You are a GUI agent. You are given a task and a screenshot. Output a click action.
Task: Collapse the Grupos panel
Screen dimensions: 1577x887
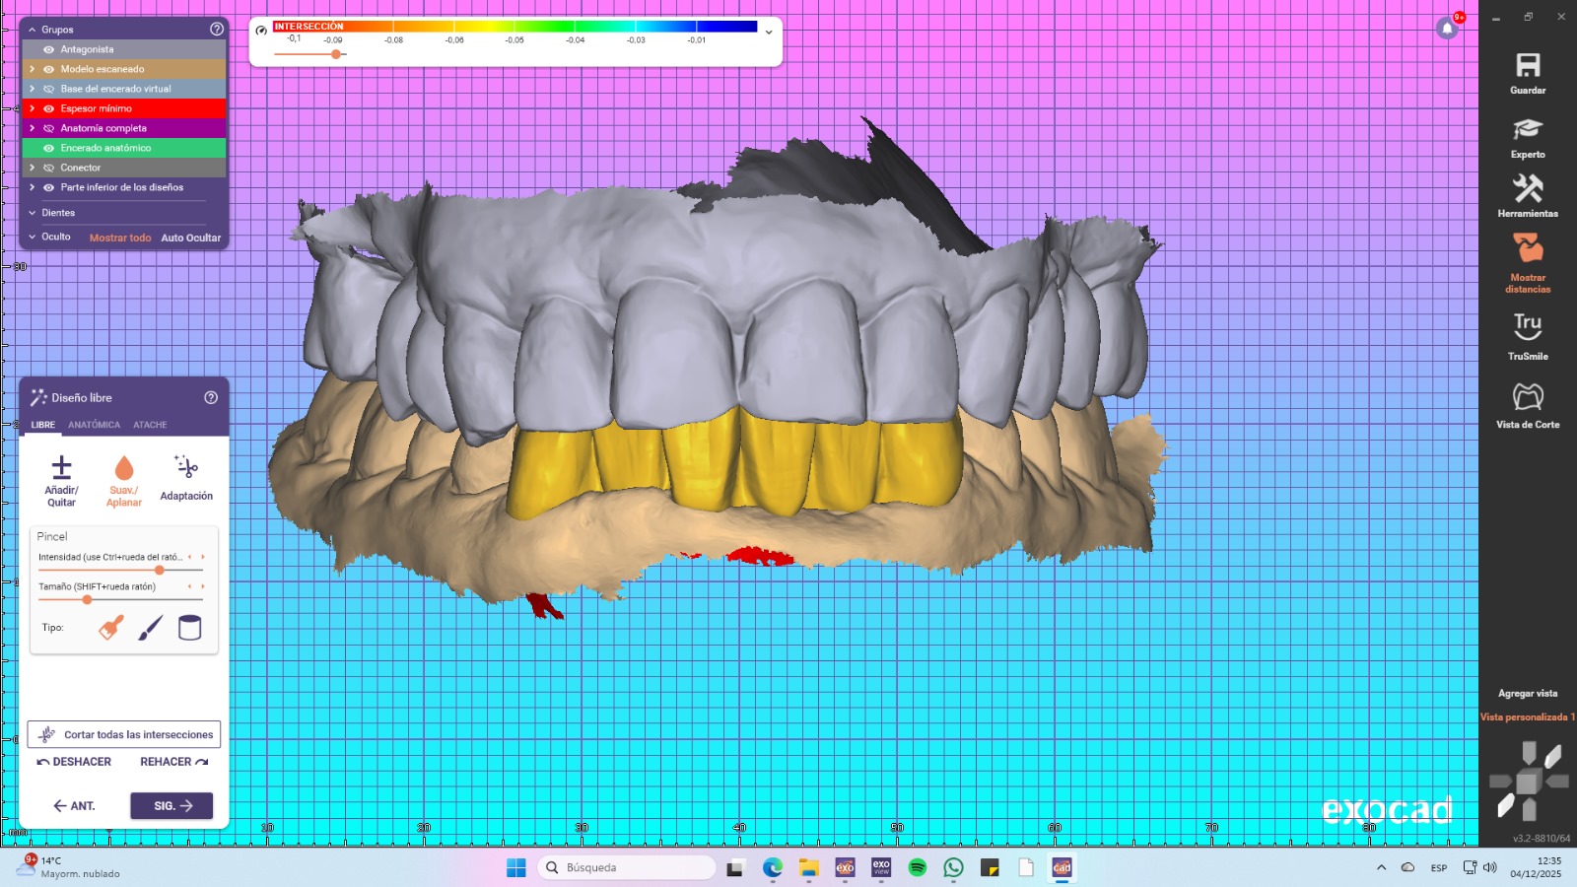coord(32,30)
